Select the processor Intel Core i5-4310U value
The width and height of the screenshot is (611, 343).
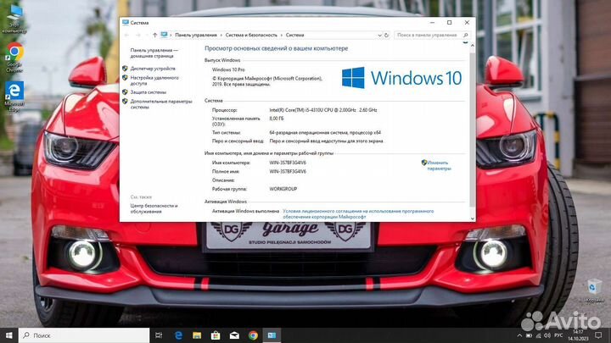323,110
